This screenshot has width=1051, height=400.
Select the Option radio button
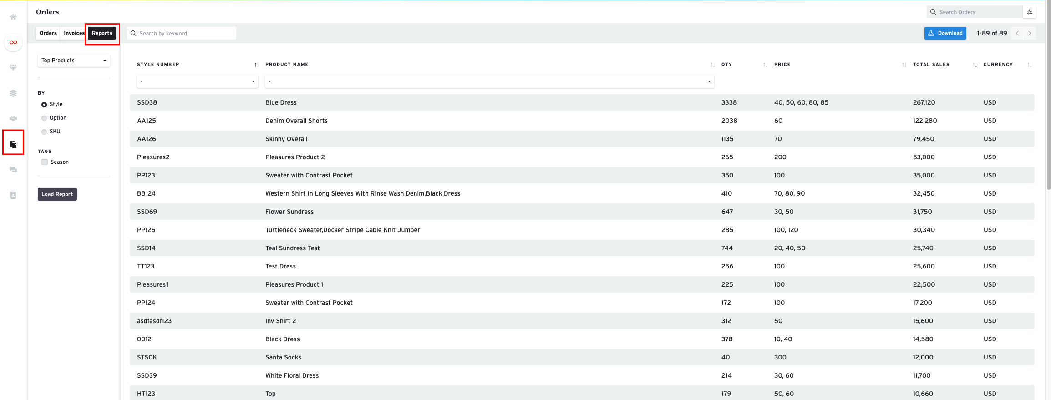(x=44, y=118)
